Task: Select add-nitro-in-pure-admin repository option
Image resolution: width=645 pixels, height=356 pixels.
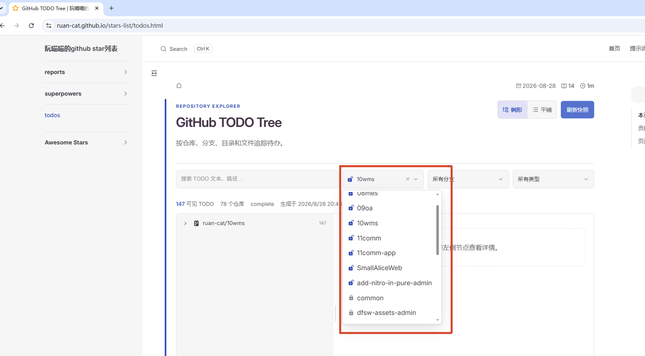Action: pos(390,283)
